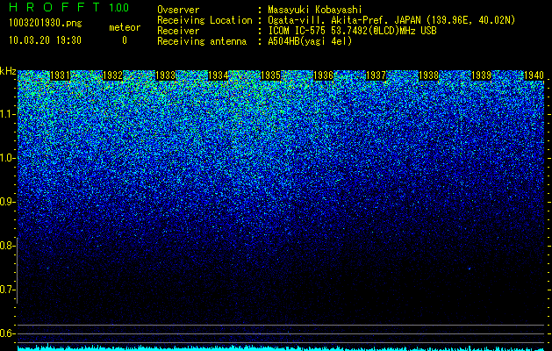This screenshot has width=552, height=351.
Task: Click the 1934 time marker
Action: (218, 75)
